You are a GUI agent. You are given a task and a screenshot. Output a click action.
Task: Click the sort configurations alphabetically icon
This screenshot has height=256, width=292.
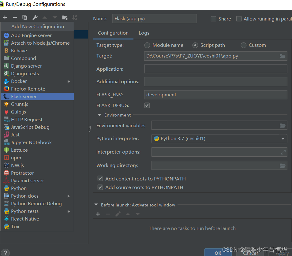coord(75,17)
